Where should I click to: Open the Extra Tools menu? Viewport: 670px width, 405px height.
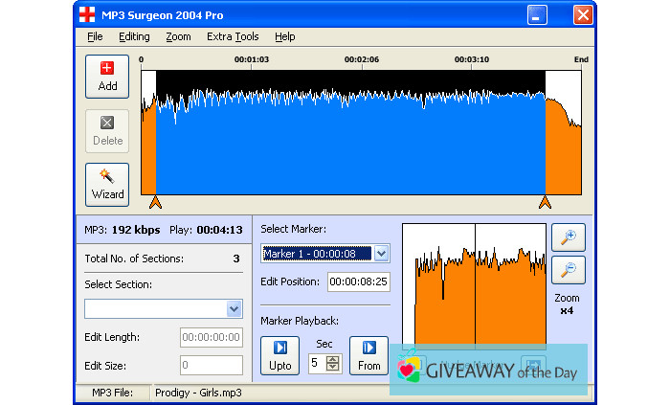(x=233, y=36)
